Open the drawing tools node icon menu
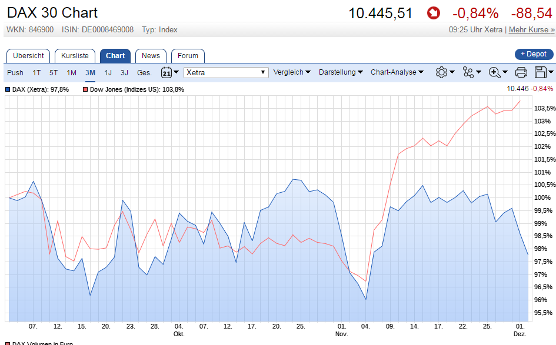This screenshot has height=345, width=556. 472,72
